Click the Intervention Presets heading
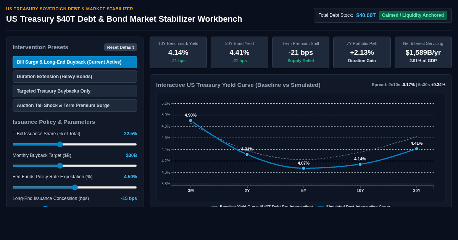Viewport: 458px width, 240px height. point(40,47)
